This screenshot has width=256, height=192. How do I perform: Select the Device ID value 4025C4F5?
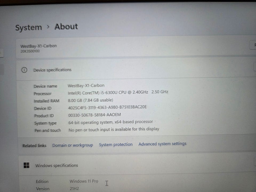click(107, 107)
